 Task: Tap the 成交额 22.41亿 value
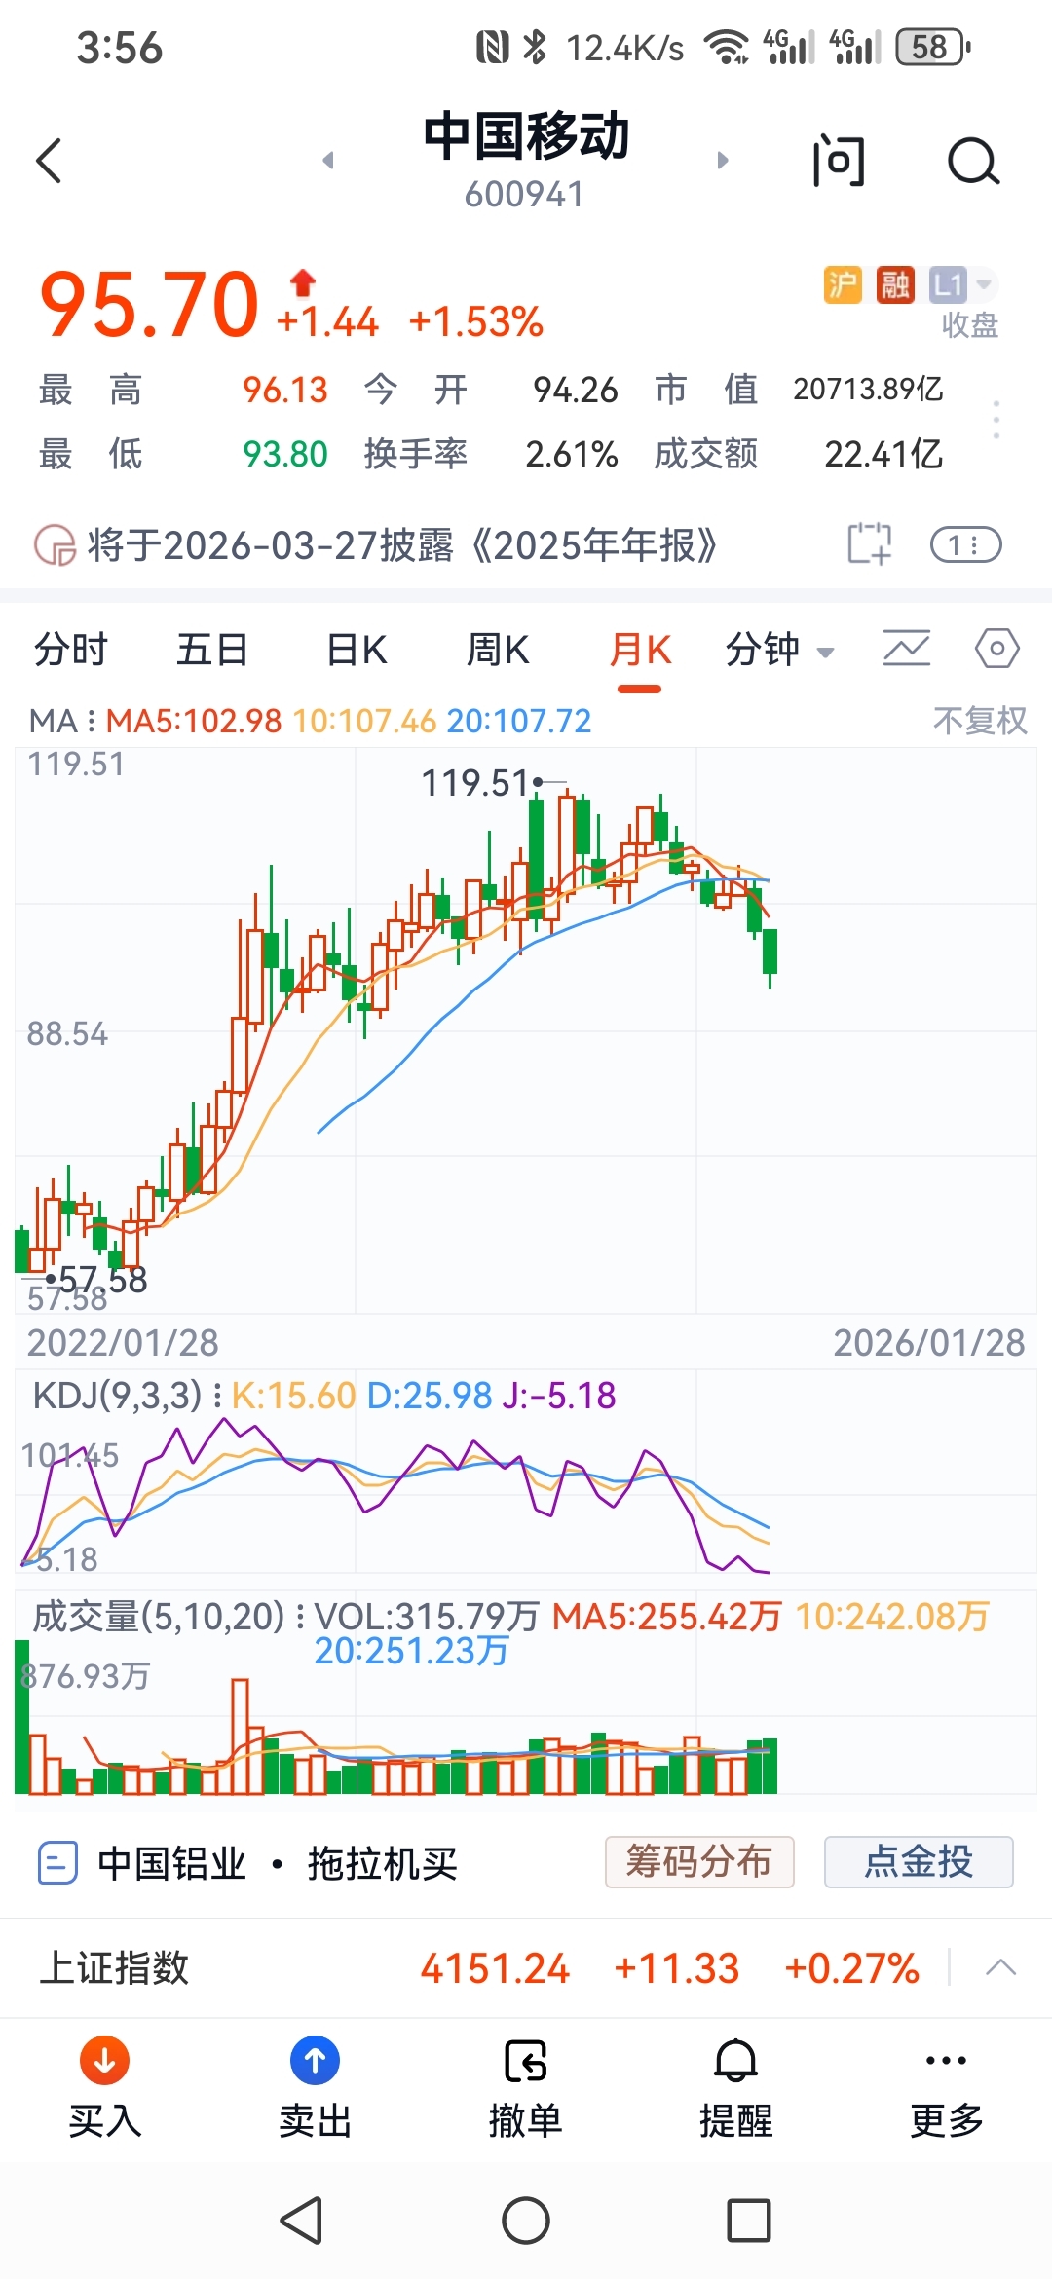pyautogui.click(x=883, y=454)
